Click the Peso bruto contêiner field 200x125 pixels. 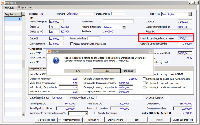[x=120, y=108]
